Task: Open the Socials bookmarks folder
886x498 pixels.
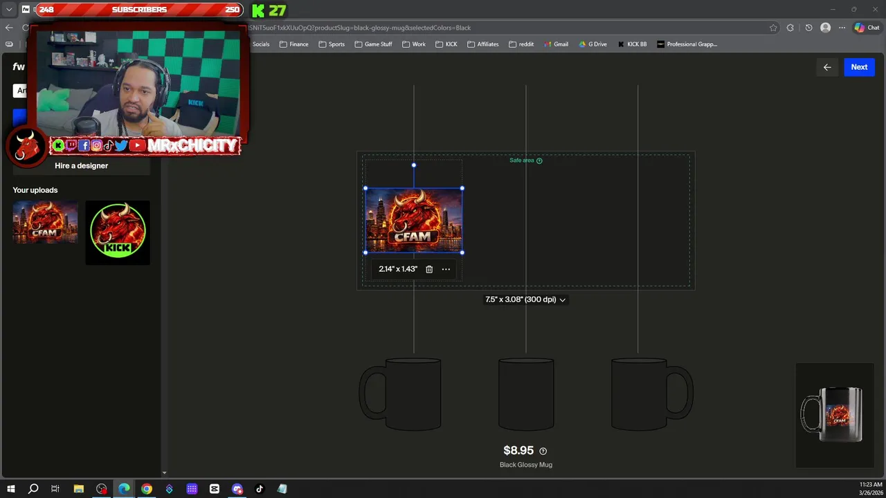Action: pos(261,44)
